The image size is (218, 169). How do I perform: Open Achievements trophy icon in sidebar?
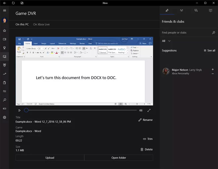click(4, 48)
